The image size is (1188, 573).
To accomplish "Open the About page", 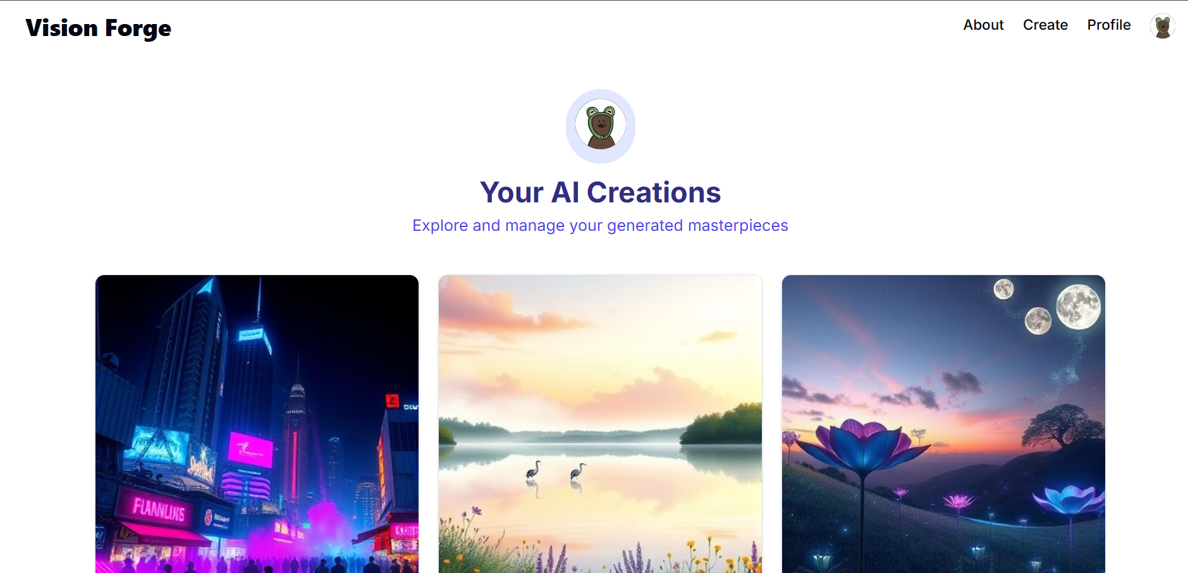I will pos(983,25).
